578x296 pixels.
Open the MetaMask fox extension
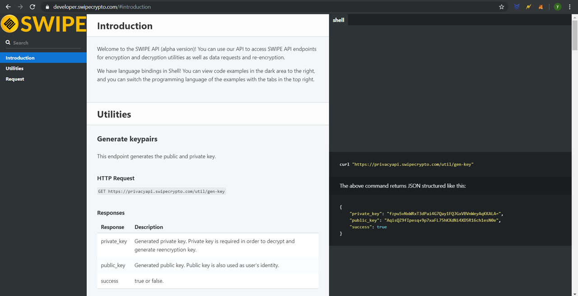[x=541, y=7]
